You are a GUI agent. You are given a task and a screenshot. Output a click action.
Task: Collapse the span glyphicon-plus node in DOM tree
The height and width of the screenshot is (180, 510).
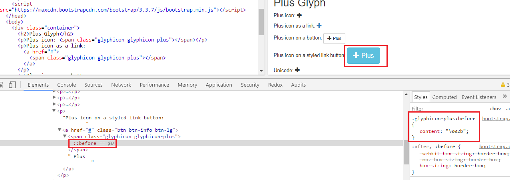[x=65, y=136]
